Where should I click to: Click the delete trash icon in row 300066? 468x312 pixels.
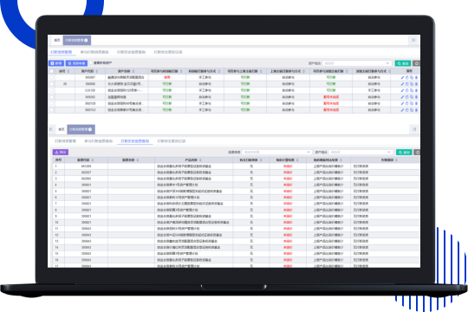(416, 84)
